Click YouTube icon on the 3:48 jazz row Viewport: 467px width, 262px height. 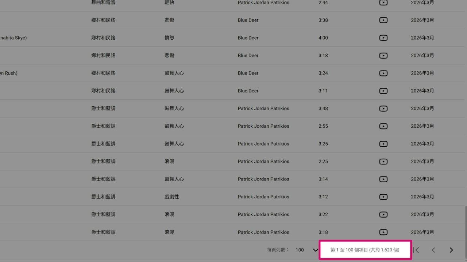[383, 108]
